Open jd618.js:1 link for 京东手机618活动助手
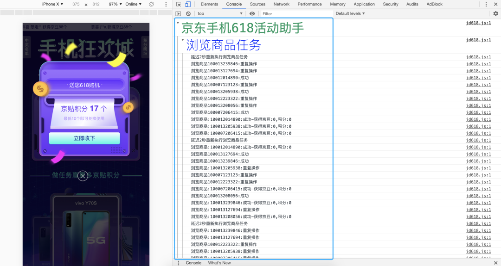 pyautogui.click(x=478, y=23)
